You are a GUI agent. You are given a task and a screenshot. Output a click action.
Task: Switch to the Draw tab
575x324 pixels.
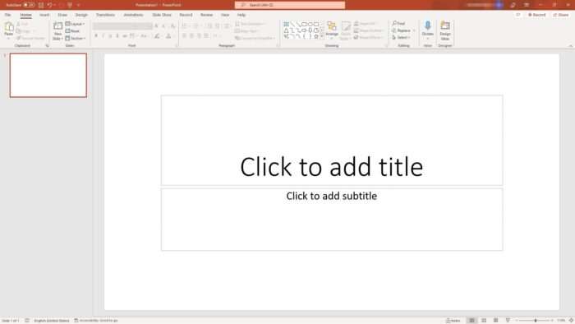pyautogui.click(x=62, y=15)
